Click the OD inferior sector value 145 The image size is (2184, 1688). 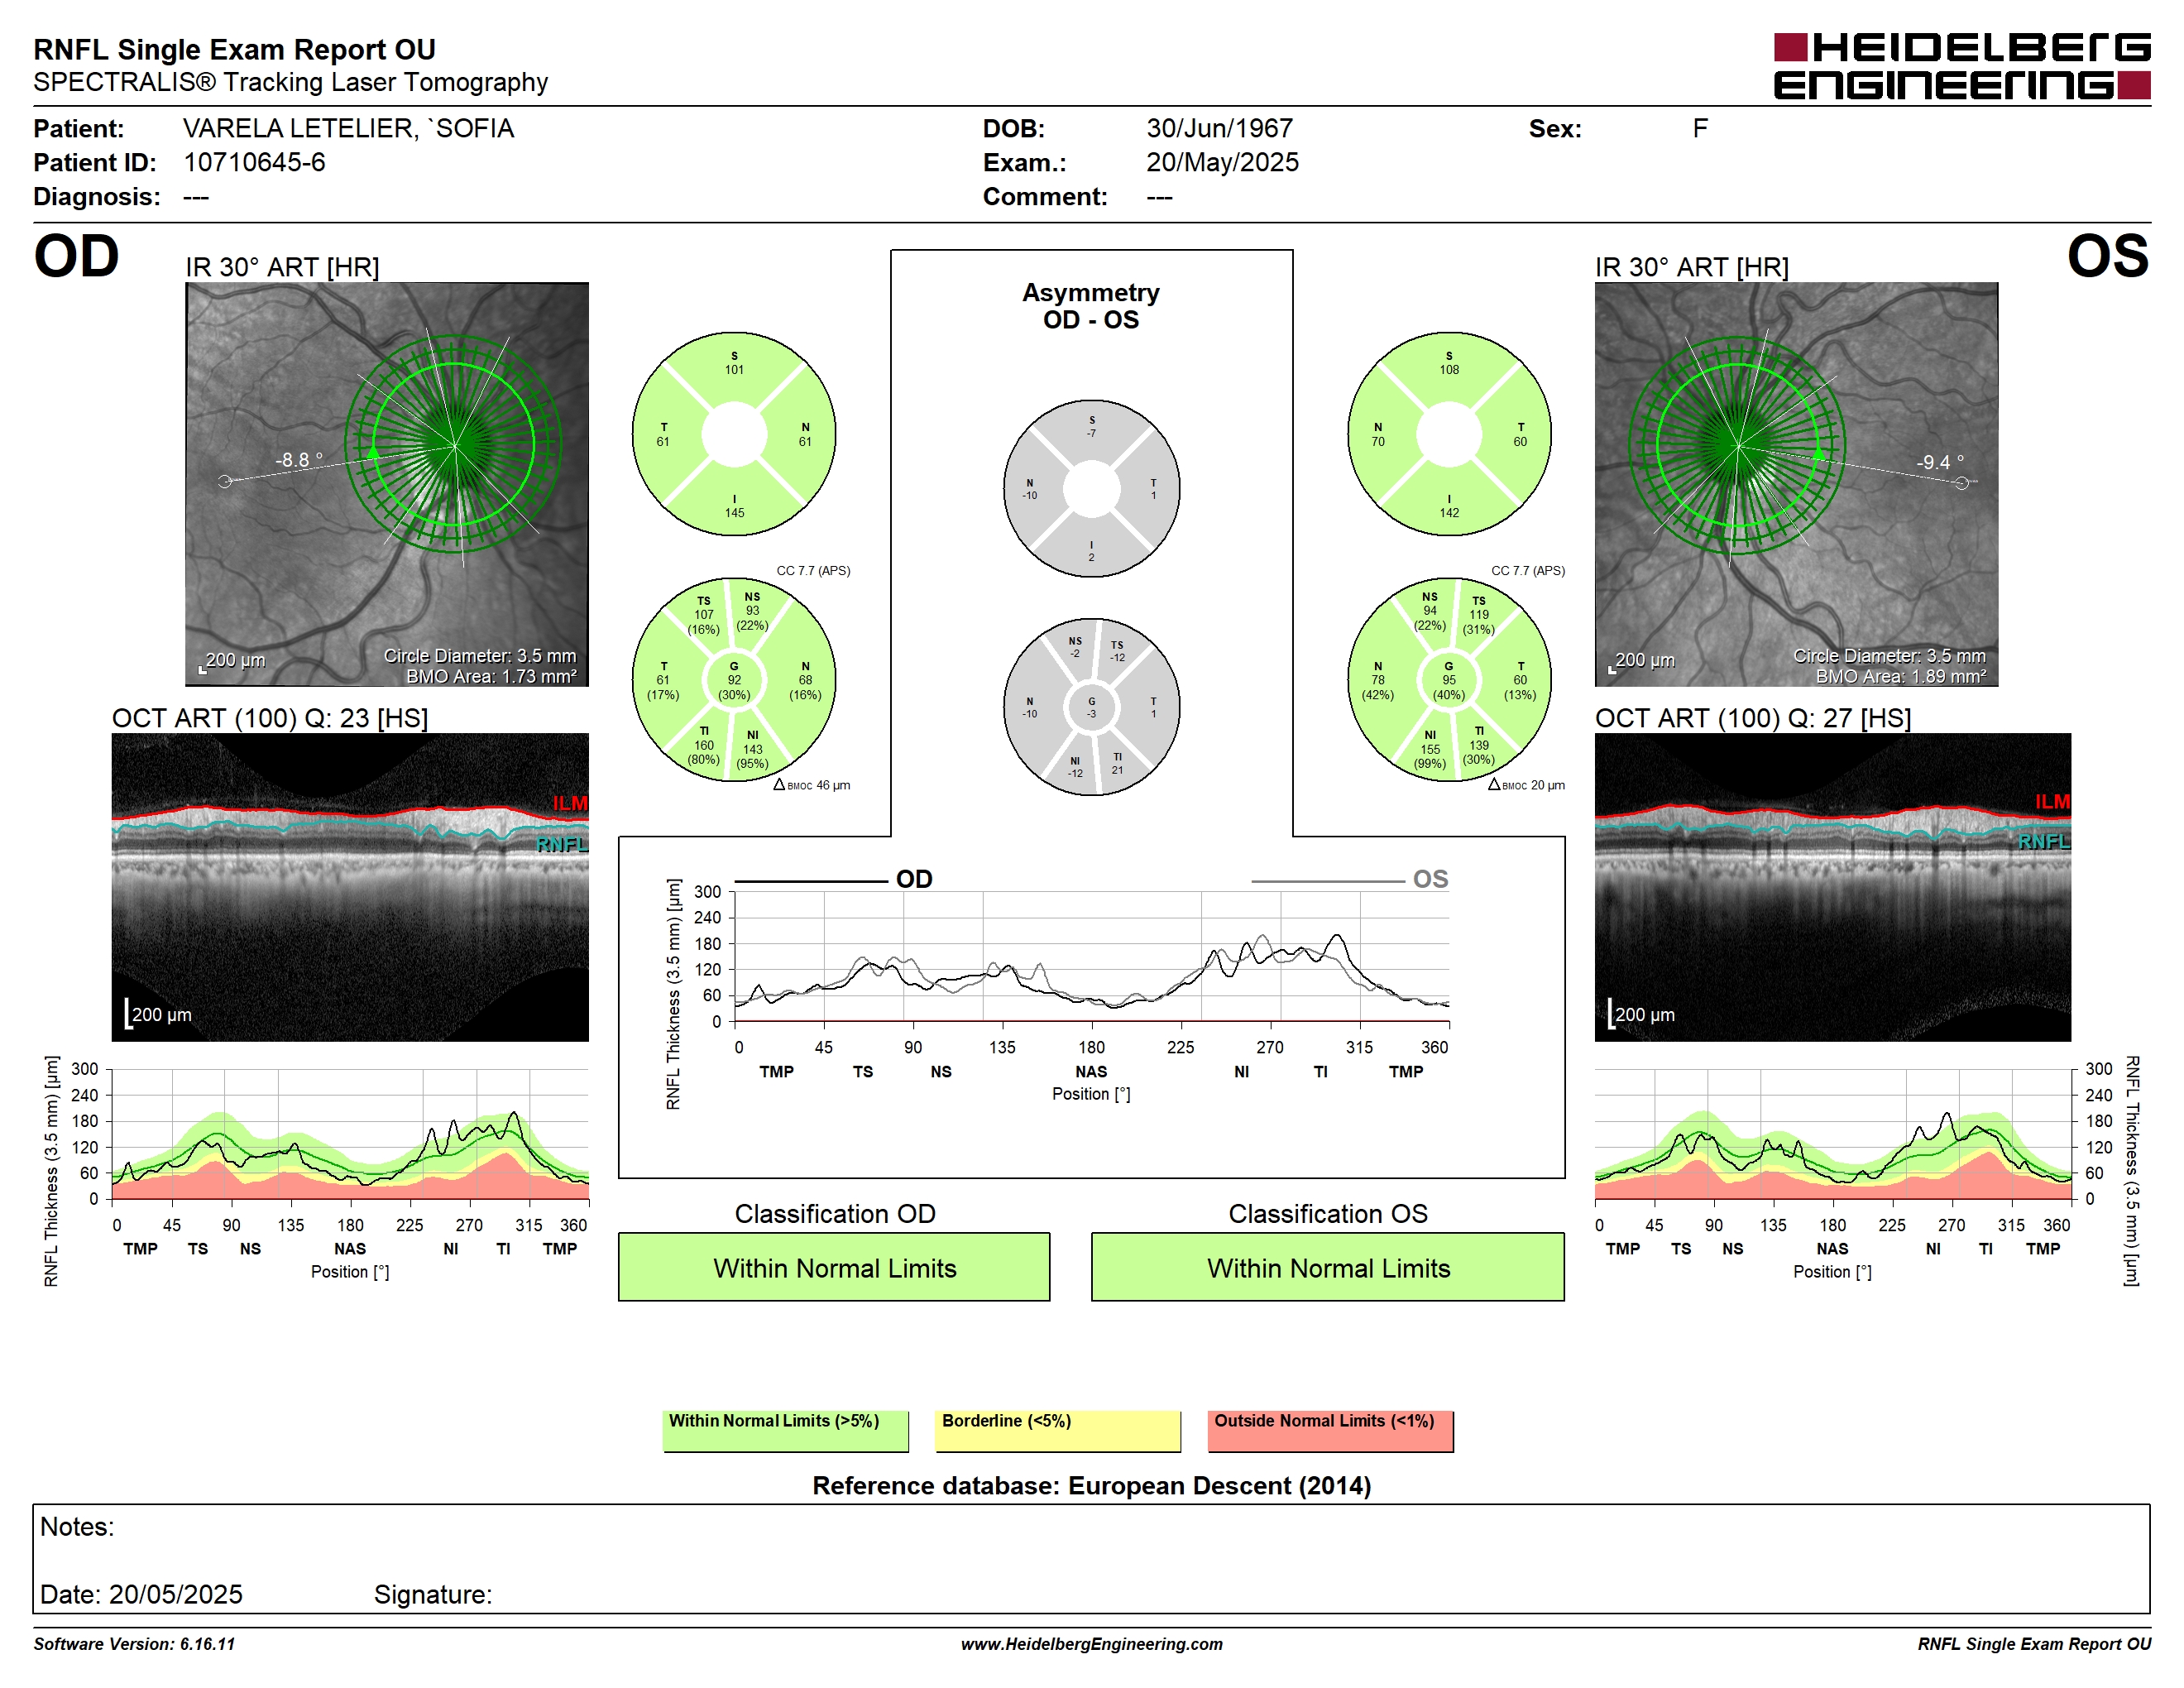pos(734,512)
